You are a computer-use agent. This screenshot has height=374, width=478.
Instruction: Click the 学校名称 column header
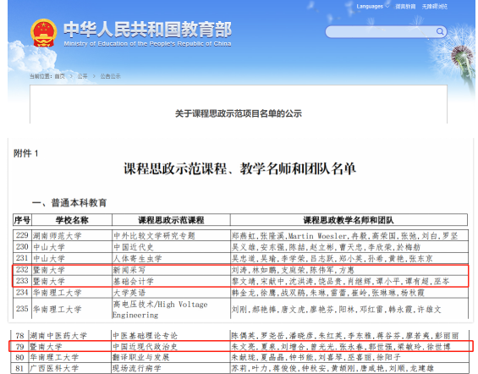click(x=72, y=220)
